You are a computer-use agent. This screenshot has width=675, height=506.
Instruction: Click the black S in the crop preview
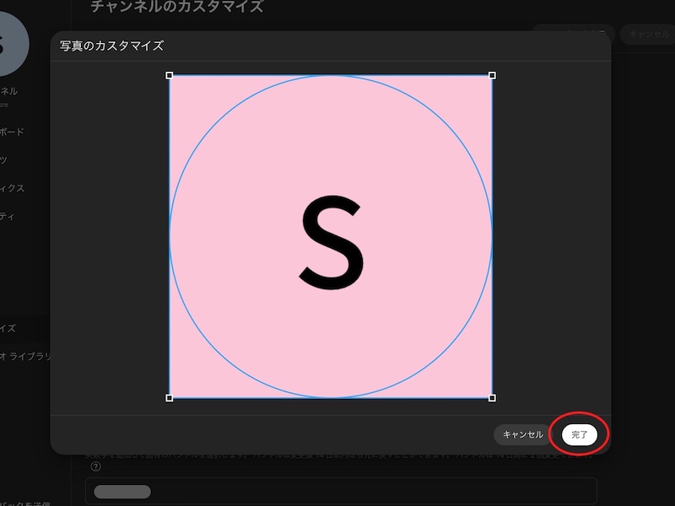[332, 239]
